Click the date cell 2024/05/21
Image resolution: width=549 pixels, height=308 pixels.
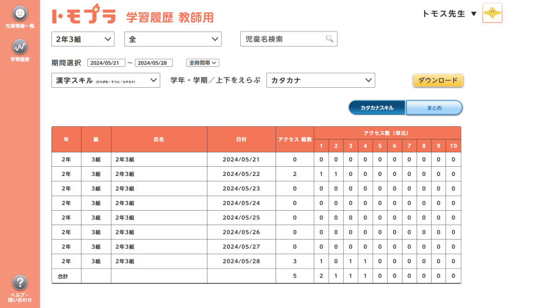(x=241, y=159)
